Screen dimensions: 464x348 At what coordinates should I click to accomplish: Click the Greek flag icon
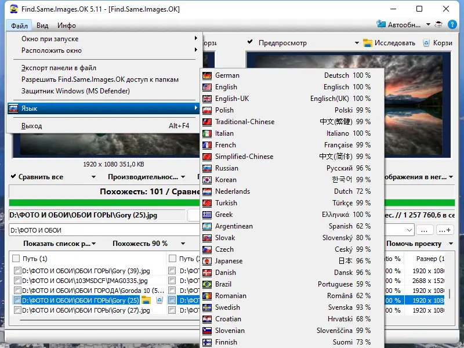[x=207, y=215]
